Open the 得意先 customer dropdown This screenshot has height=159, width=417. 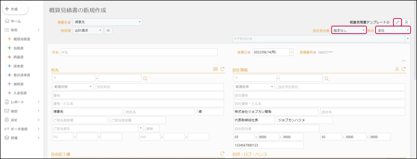click(x=107, y=22)
